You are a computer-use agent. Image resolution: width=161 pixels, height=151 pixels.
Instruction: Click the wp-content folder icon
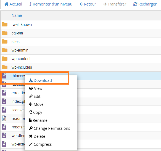pos(5,59)
